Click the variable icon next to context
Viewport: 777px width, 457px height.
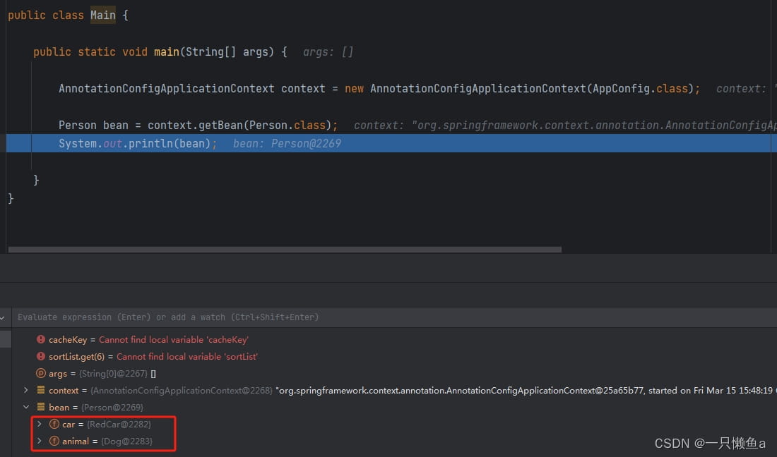tap(41, 390)
